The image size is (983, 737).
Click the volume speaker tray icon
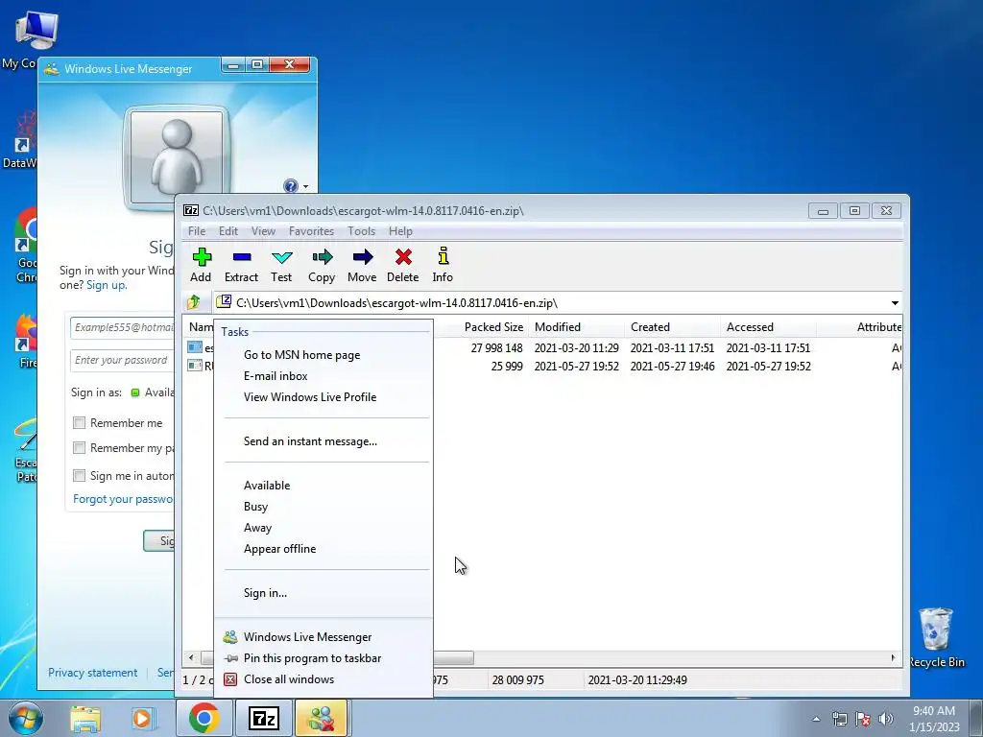(886, 719)
